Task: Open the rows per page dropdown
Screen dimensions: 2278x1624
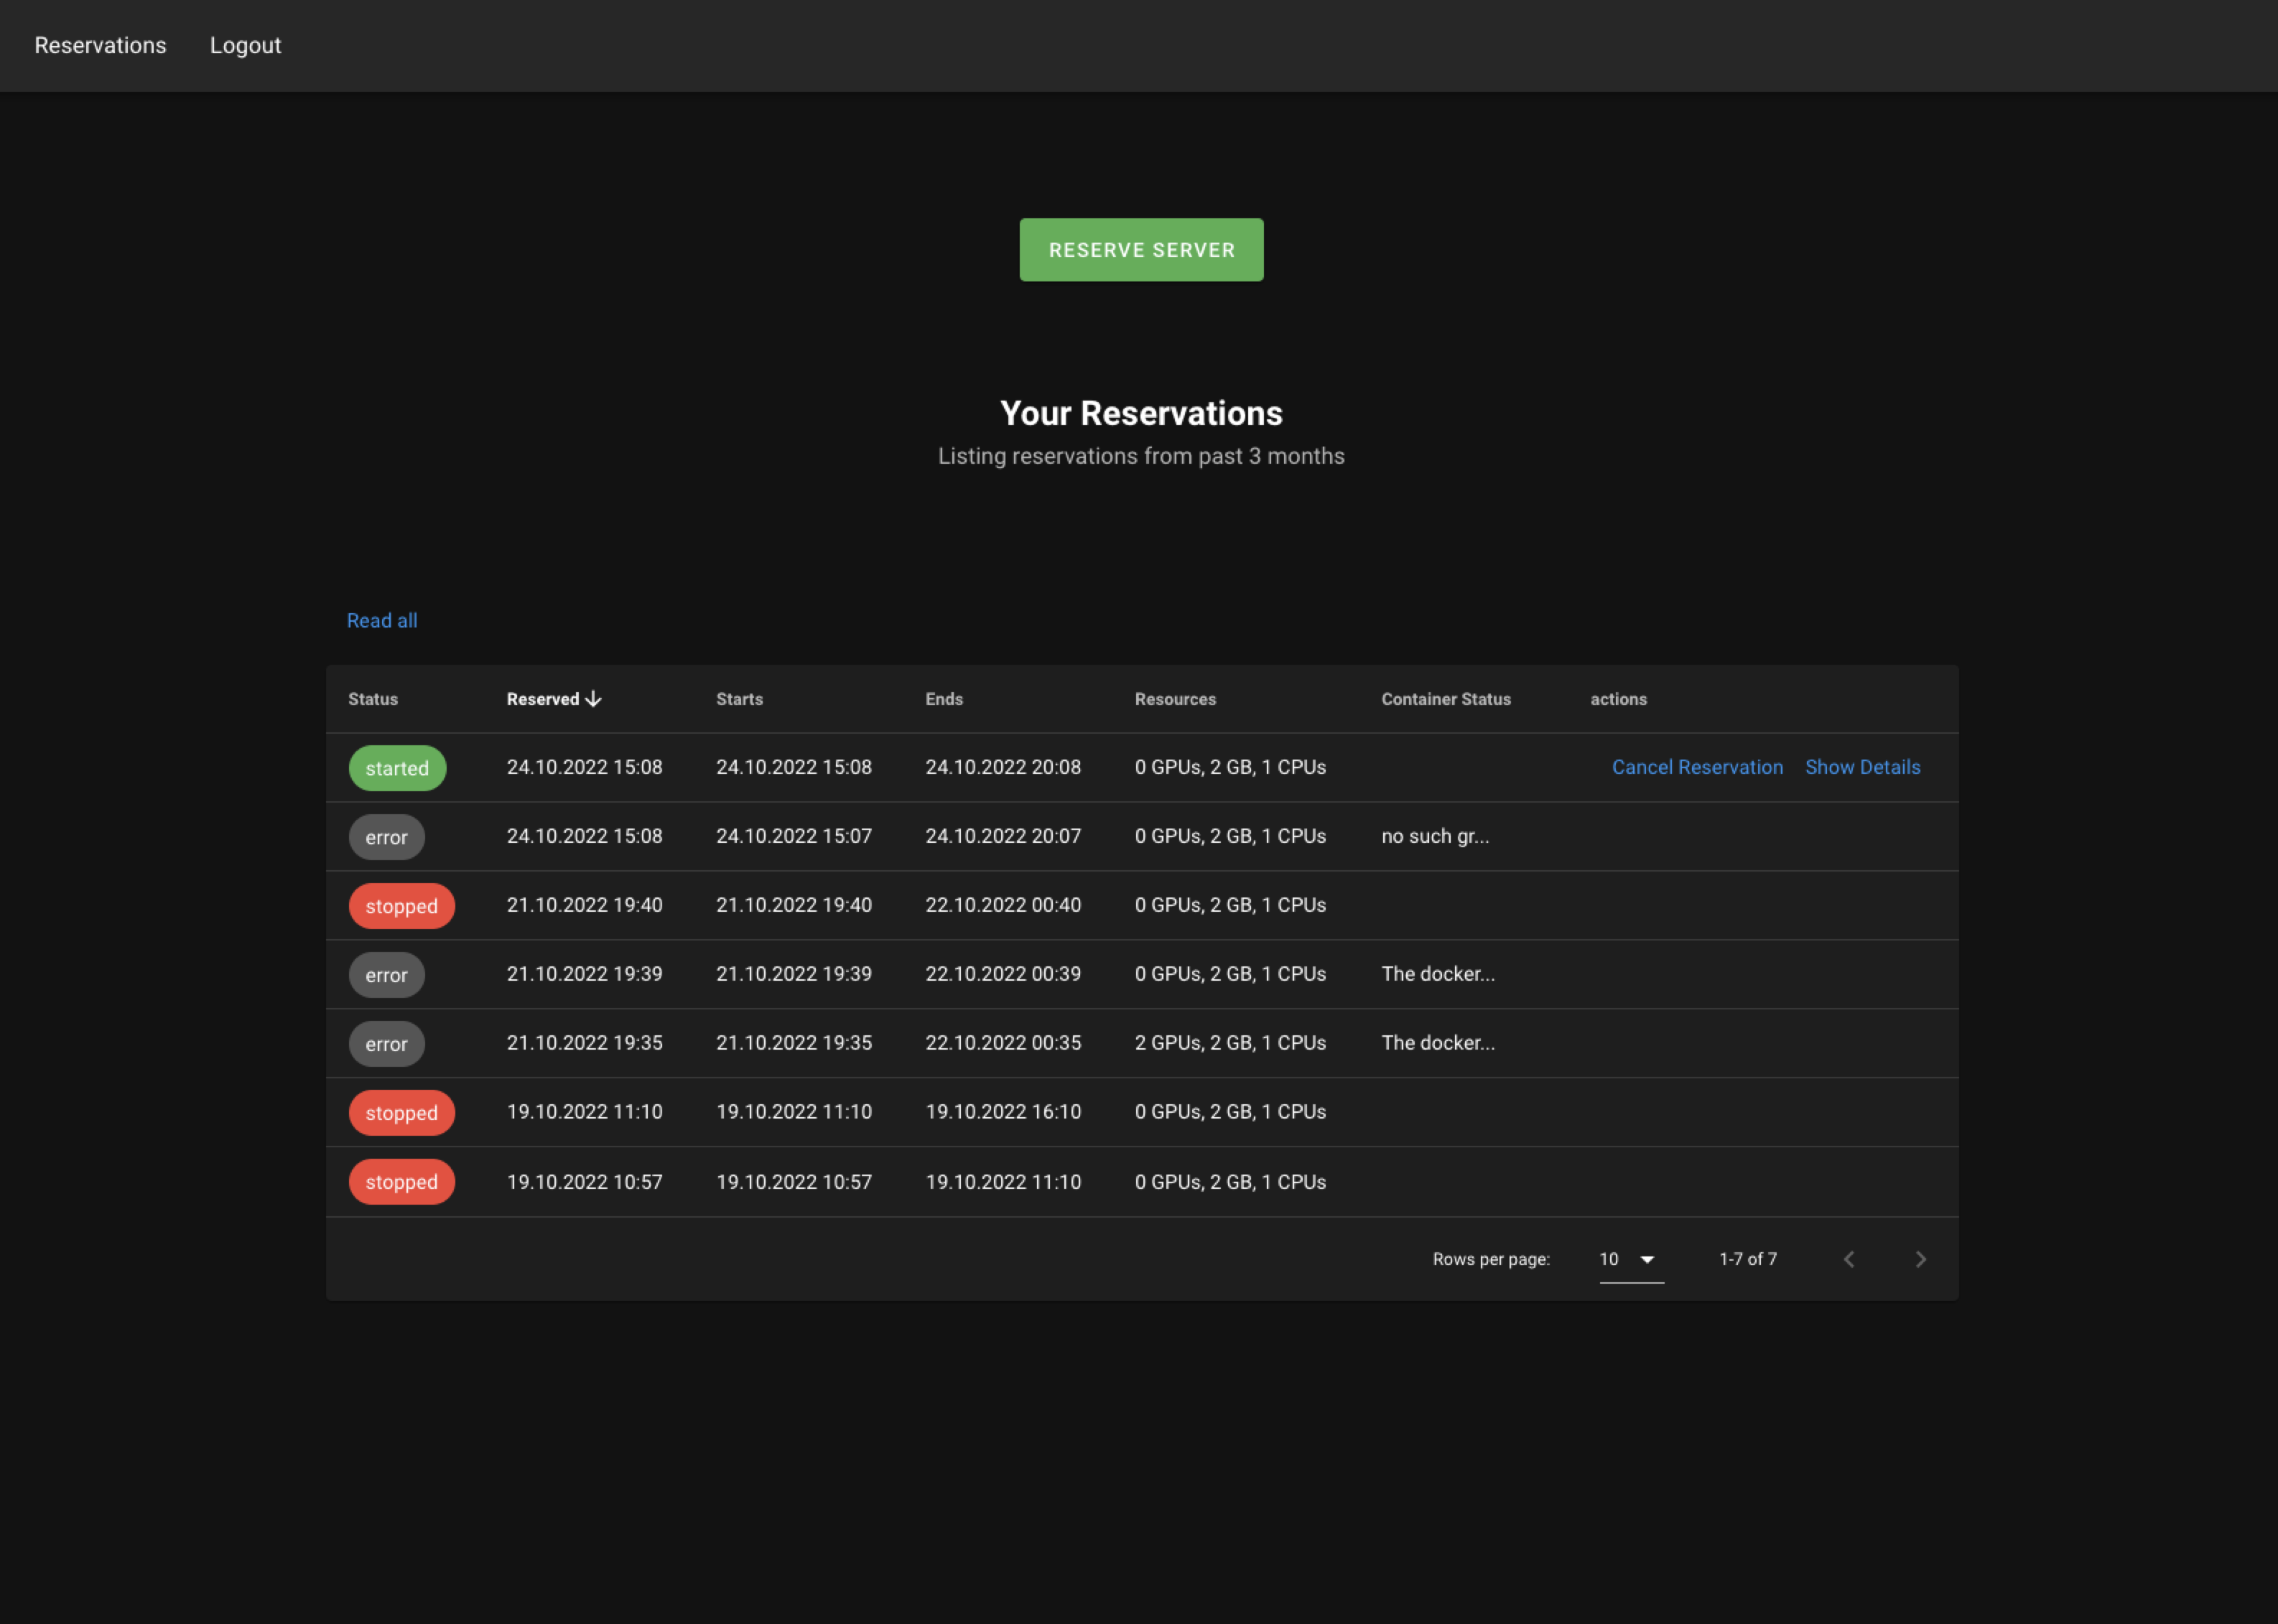Action: (x=1628, y=1259)
